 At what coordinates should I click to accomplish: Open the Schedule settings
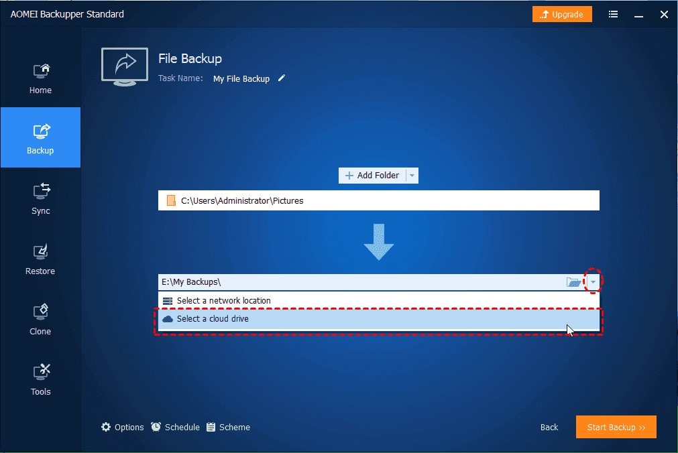[x=175, y=427]
